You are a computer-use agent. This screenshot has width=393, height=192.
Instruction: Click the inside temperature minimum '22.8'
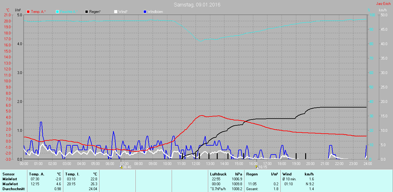click(x=94, y=179)
